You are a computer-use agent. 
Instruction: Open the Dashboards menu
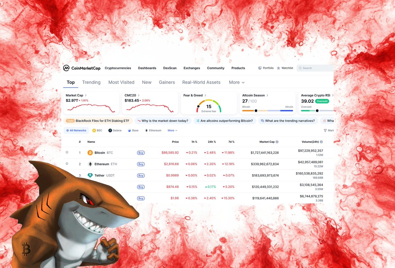point(147,68)
